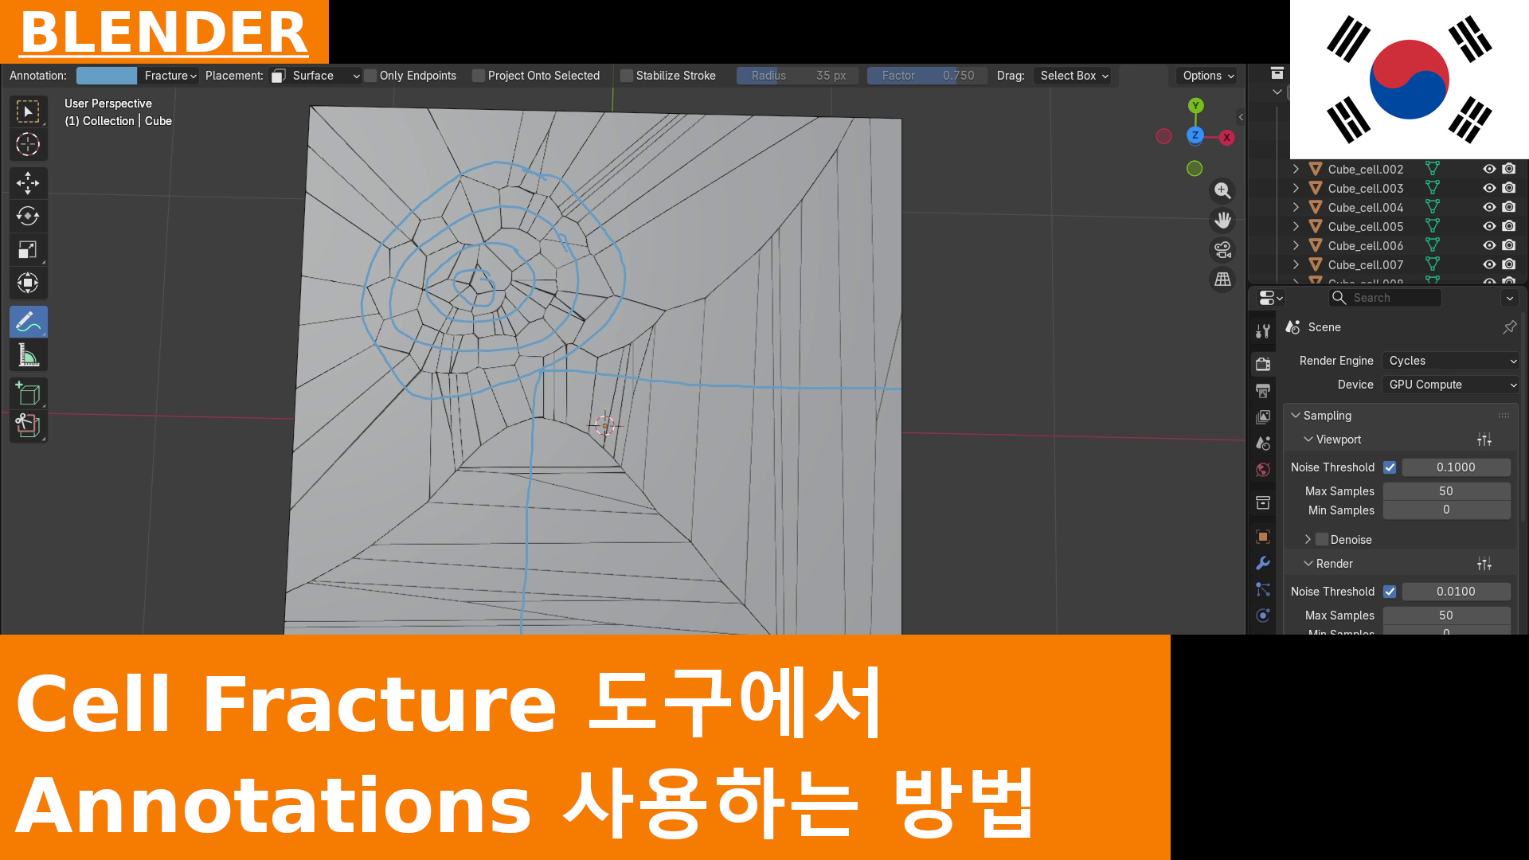Open the Options menu
This screenshot has height=860, width=1529.
(x=1207, y=76)
